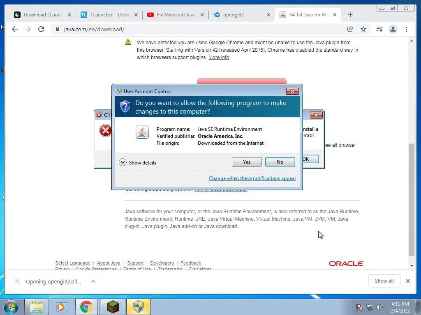
Task: Go back in Chrome
Action: click(15, 29)
